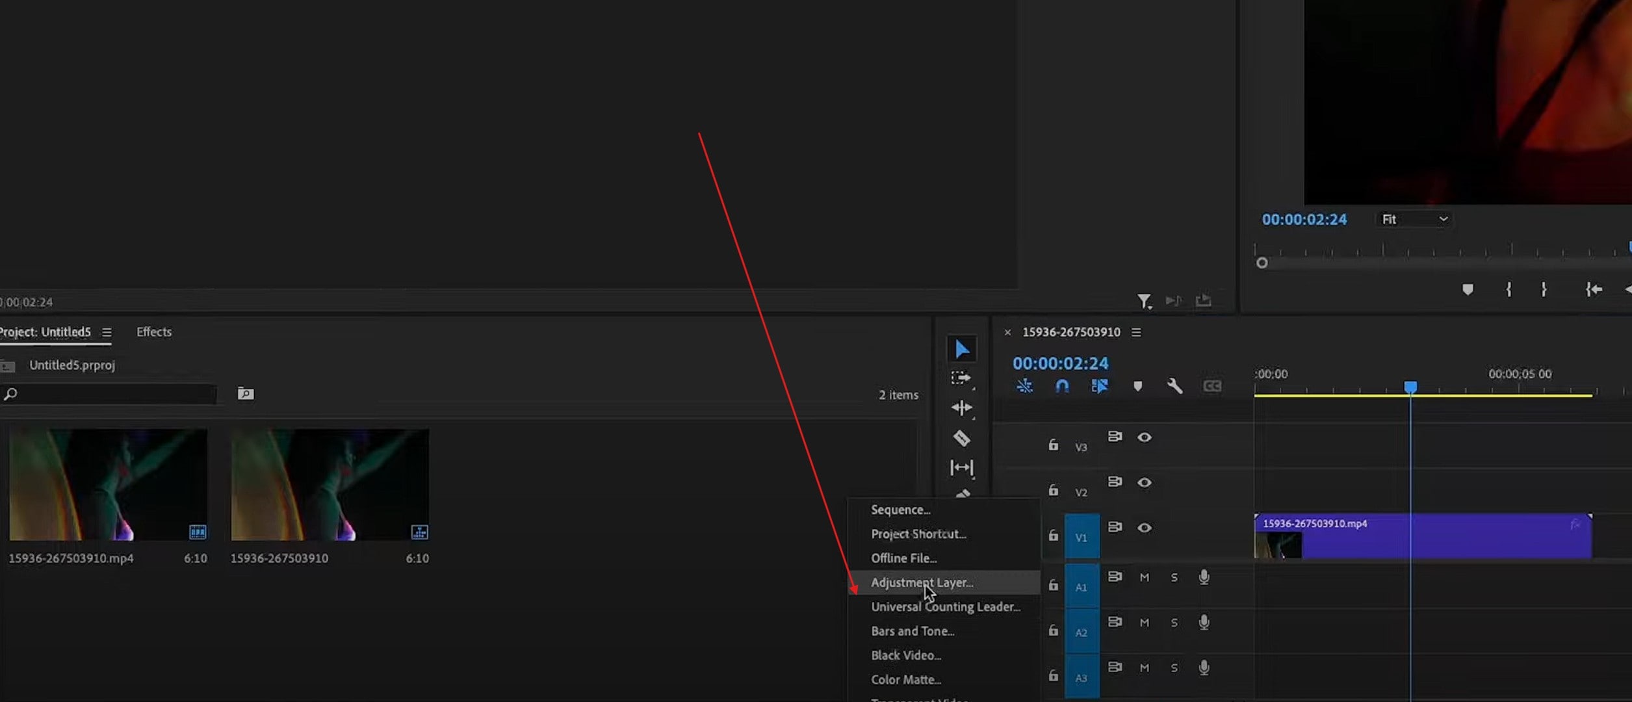
Task: Select the Ripple Edit tool
Action: pyautogui.click(x=963, y=408)
